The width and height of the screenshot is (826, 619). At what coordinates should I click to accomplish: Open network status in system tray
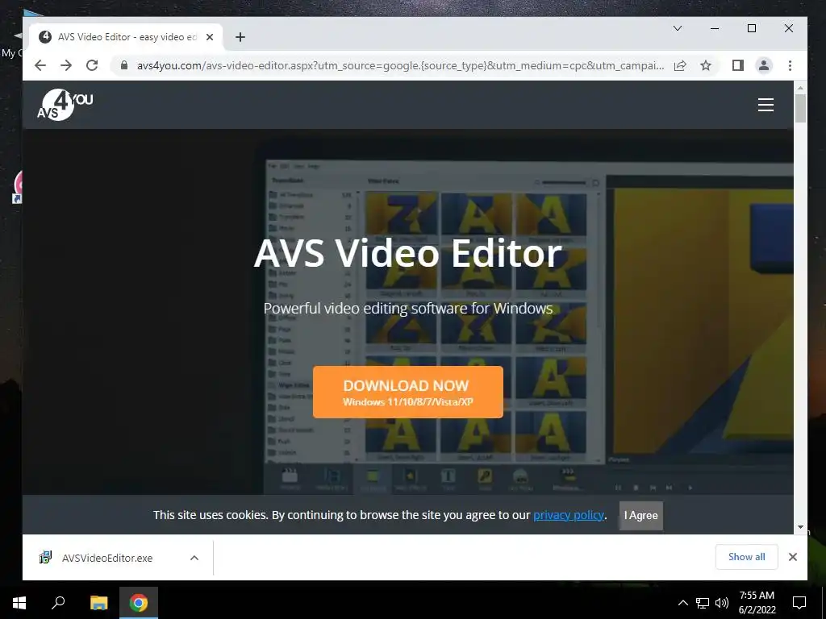click(703, 603)
